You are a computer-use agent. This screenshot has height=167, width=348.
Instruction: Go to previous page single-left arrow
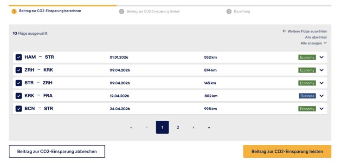[x=147, y=127]
